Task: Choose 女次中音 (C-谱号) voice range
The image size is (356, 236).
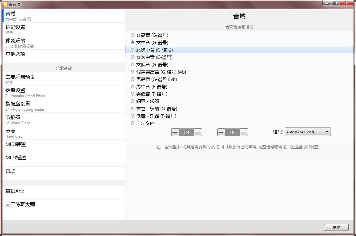Action: [133, 57]
